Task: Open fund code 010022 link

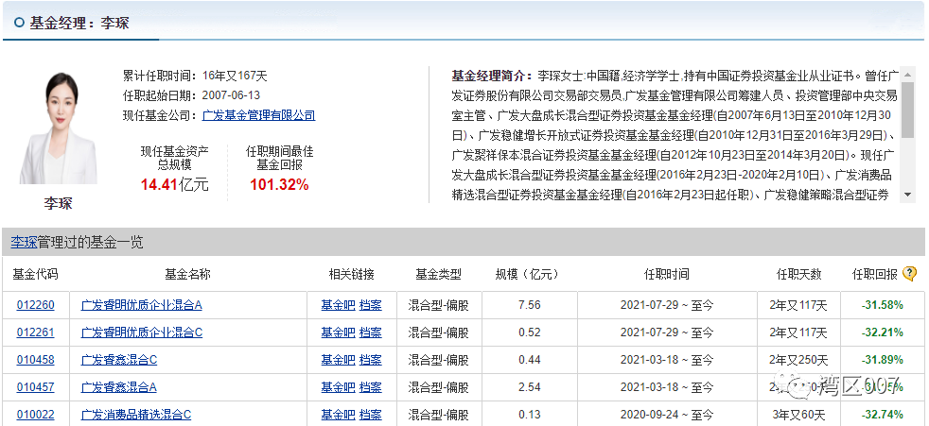Action: tap(36, 414)
